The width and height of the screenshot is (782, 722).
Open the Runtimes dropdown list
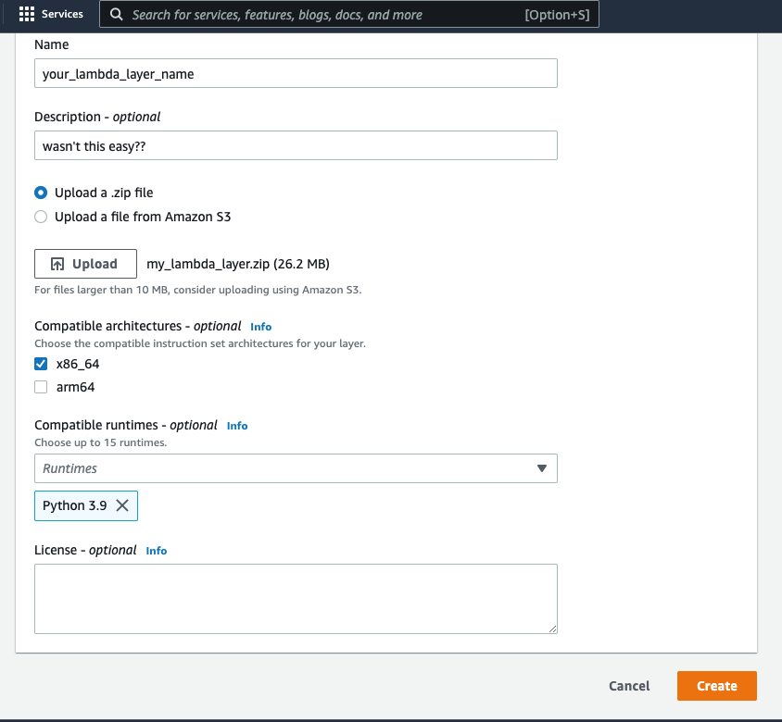click(296, 468)
